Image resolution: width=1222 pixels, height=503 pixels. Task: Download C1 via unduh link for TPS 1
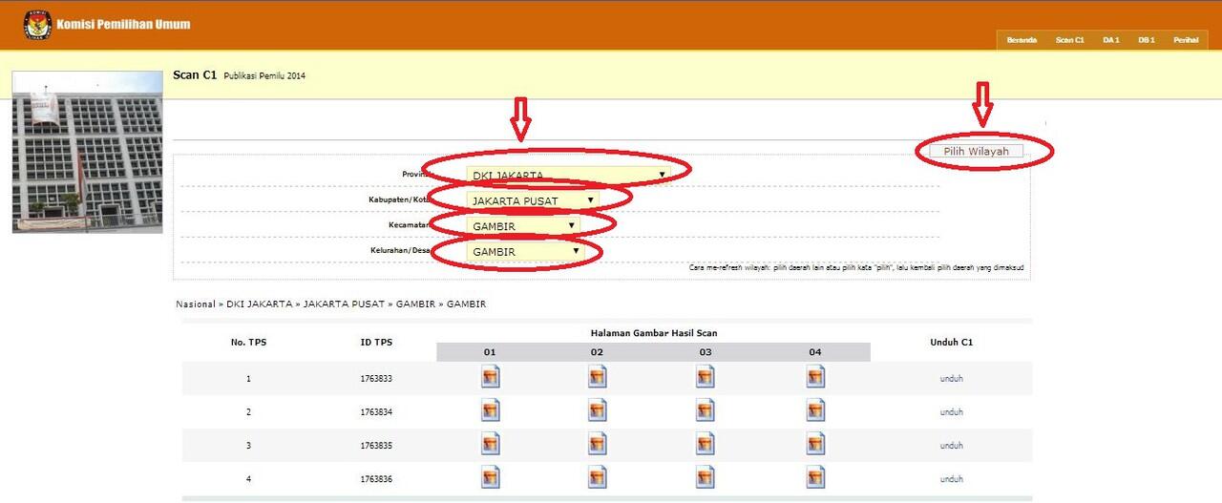[x=951, y=379]
